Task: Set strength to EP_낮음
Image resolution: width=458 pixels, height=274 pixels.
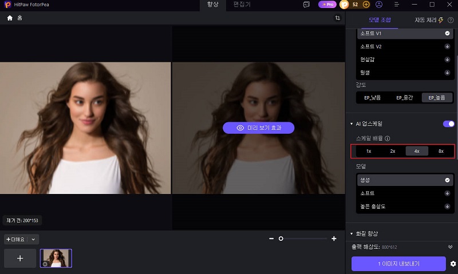Action: click(x=373, y=98)
